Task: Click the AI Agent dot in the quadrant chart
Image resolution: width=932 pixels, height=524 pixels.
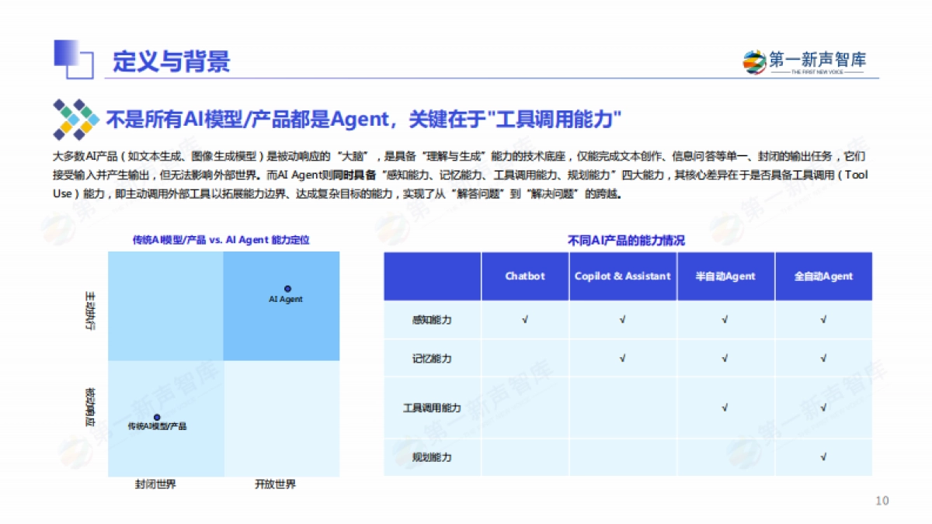Action: 288,286
